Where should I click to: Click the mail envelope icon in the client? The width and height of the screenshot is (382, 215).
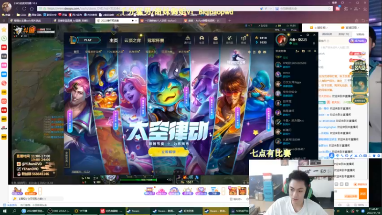(x=265, y=52)
